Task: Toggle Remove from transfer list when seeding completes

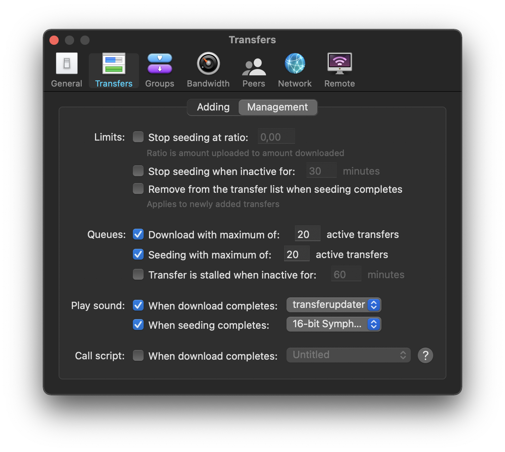Action: 138,189
